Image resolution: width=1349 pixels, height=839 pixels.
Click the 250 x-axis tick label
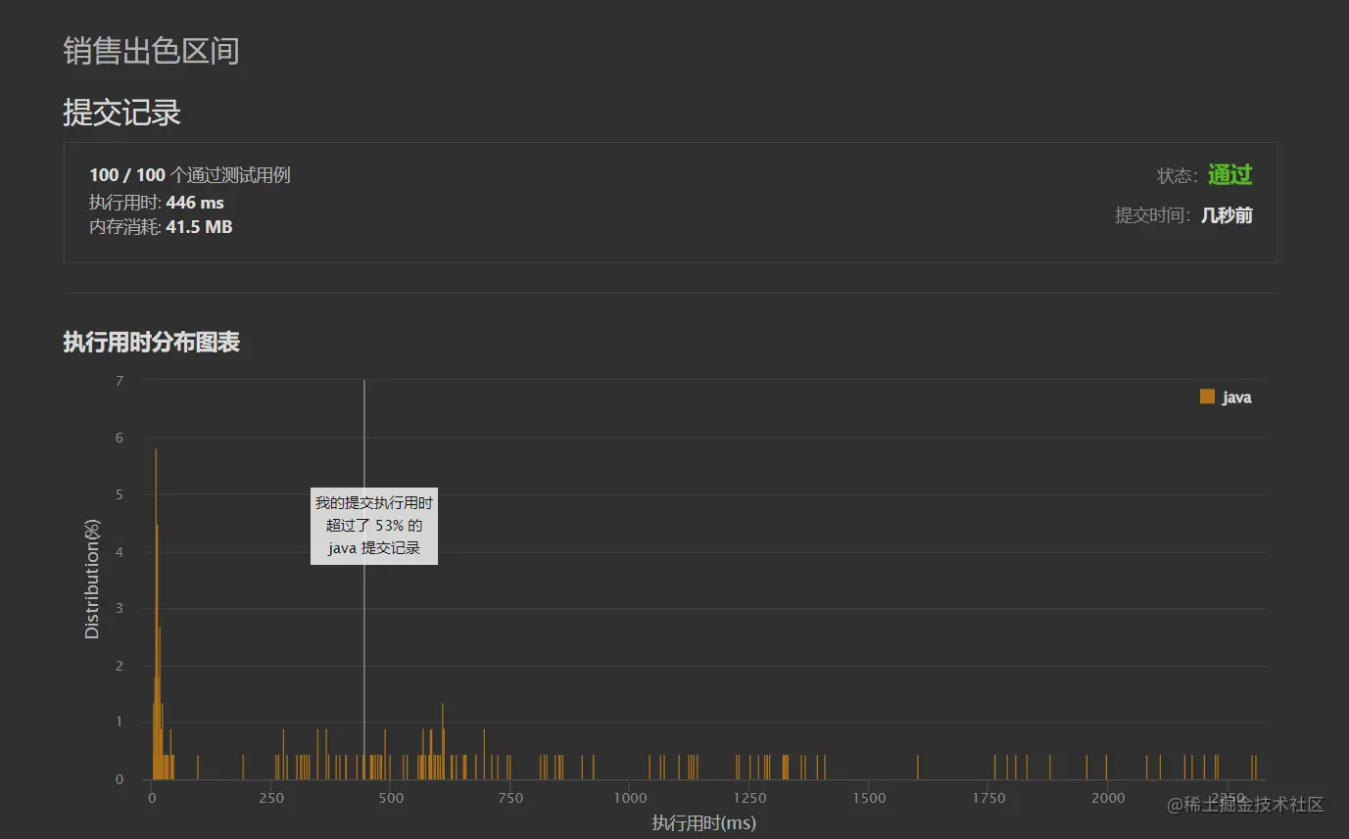click(x=271, y=798)
